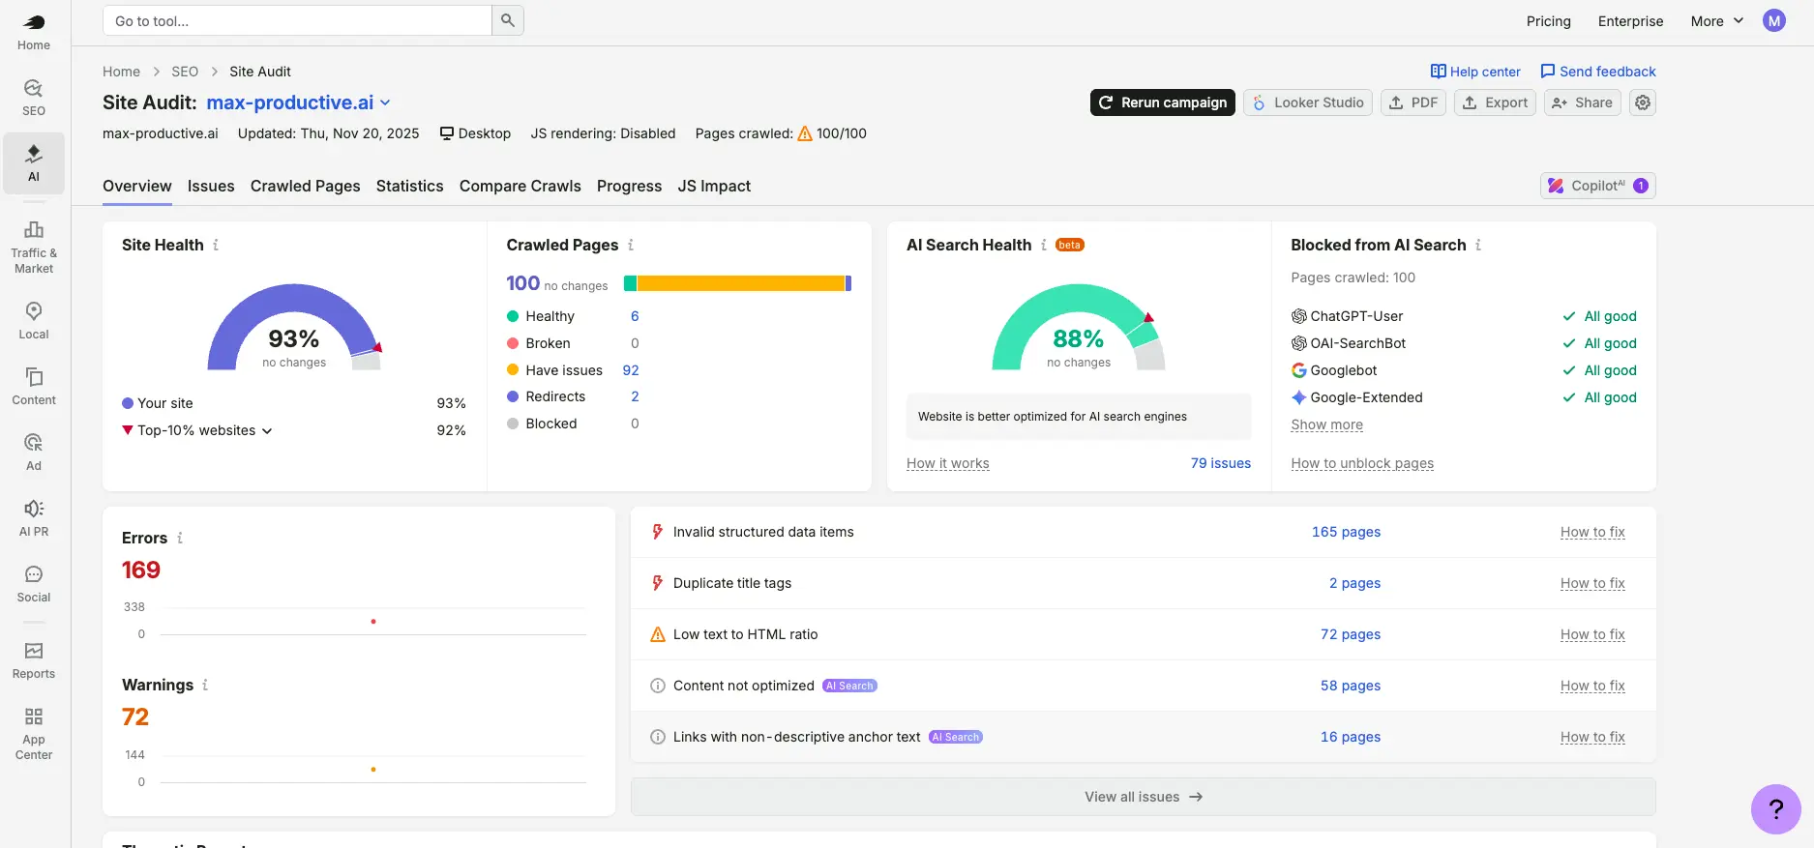Expand the More menu in header
This screenshot has width=1814, height=848.
click(1717, 21)
